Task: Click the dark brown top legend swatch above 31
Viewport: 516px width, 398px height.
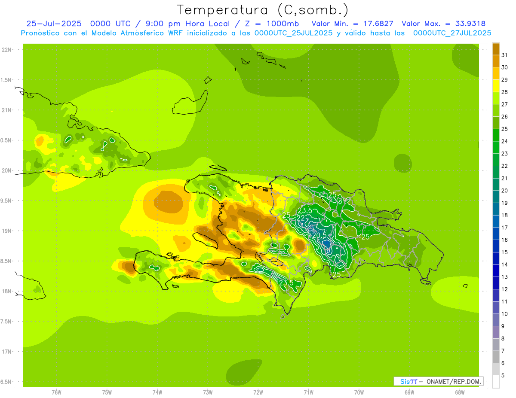Action: tap(496, 49)
